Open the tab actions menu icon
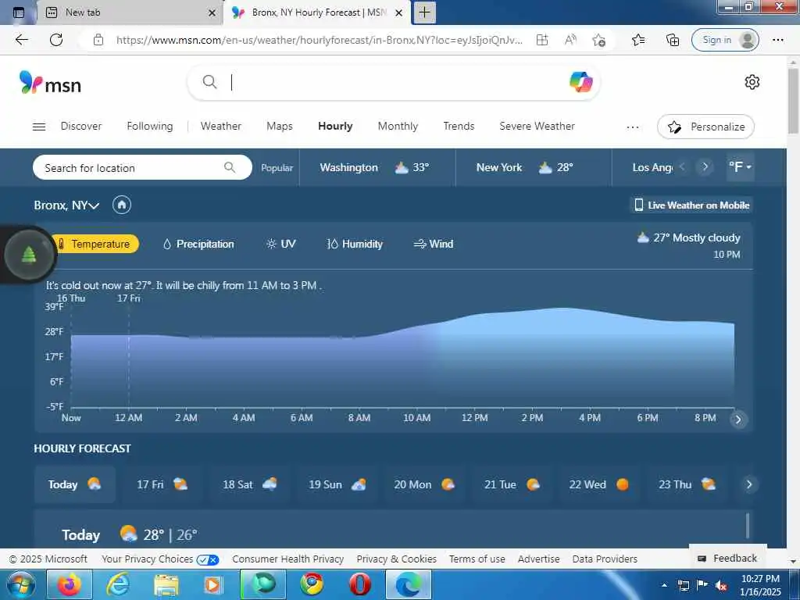The width and height of the screenshot is (800, 600). tap(19, 12)
